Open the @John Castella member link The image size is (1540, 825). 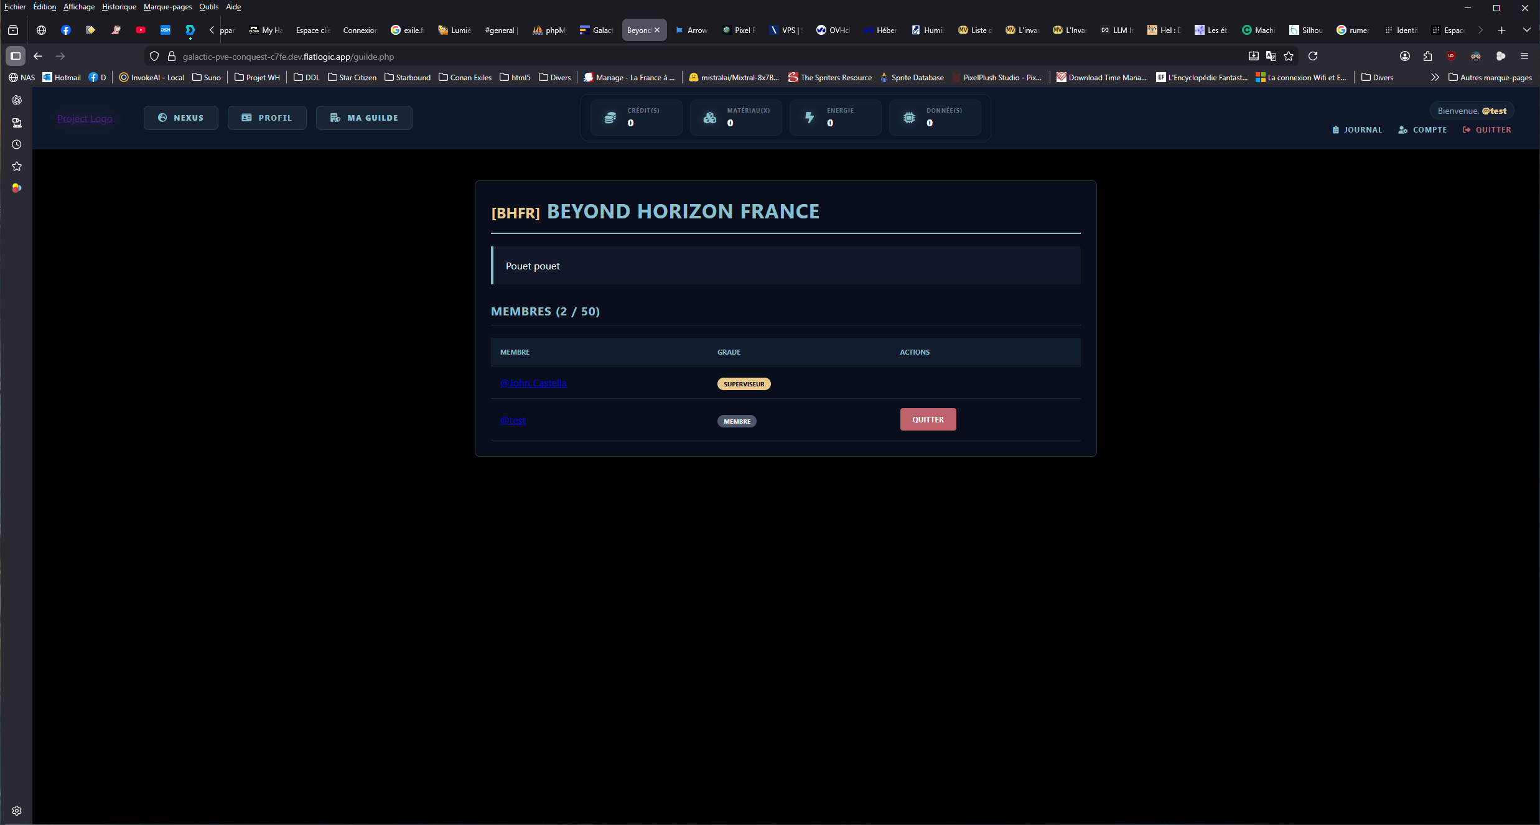pos(533,383)
